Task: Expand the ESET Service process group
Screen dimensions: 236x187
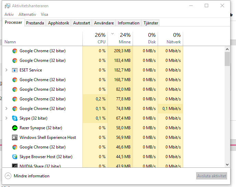Action: click(x=6, y=70)
